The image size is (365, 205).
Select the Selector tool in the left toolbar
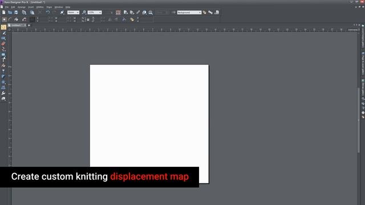click(x=3, y=27)
